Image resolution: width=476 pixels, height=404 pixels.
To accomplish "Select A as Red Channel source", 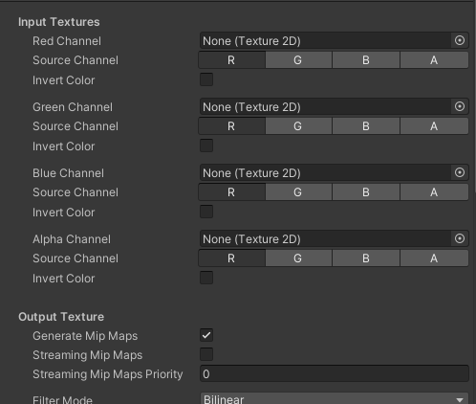I will 434,60.
